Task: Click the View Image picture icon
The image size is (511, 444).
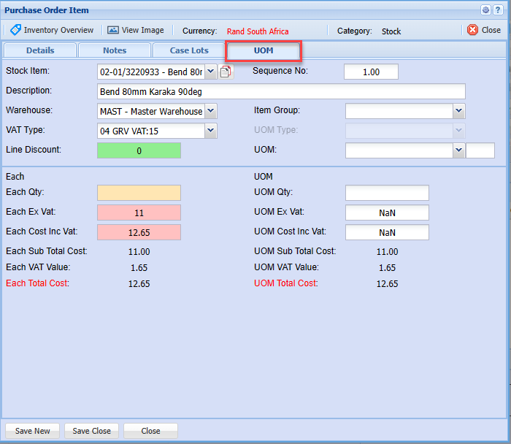Action: [112, 30]
